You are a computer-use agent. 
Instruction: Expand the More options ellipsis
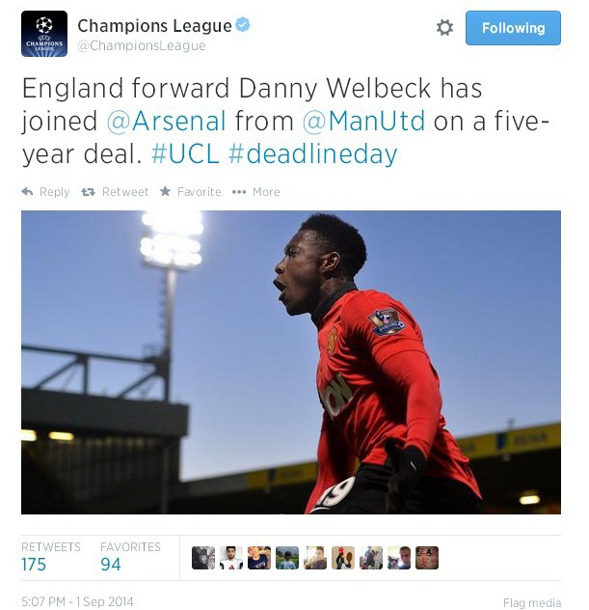click(239, 192)
